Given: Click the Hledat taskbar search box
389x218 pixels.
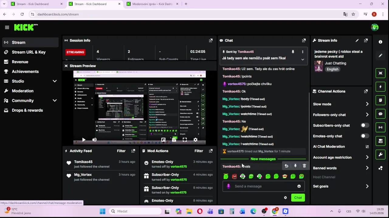Looking at the screenshot, I should 135,211.
